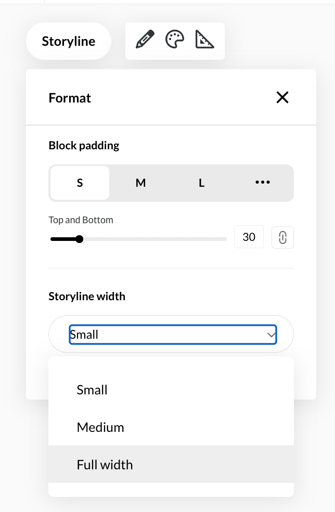Choose Small from the width list
This screenshot has height=512, width=335.
[92, 390]
